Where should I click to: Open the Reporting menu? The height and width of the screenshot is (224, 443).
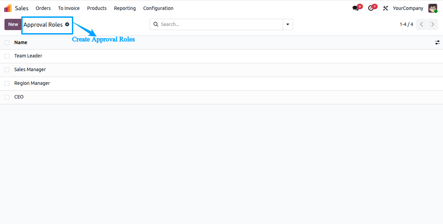tap(125, 8)
